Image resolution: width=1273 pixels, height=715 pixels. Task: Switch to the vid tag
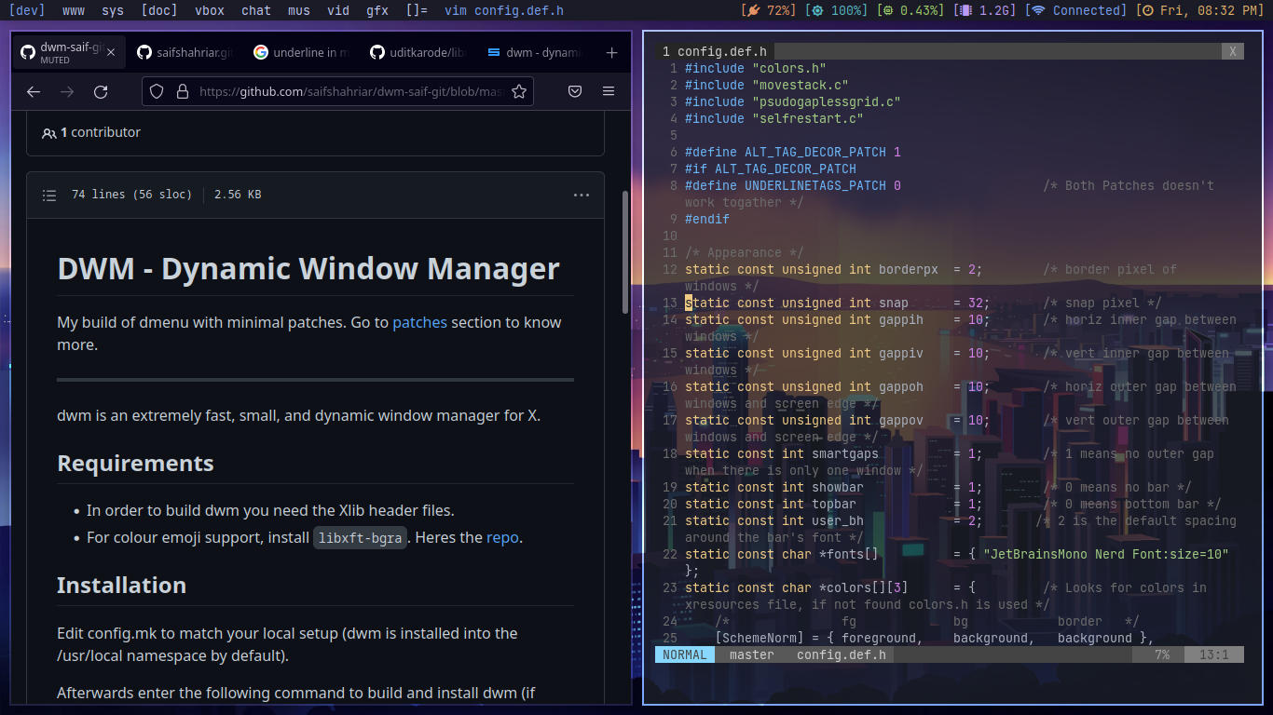(338, 10)
